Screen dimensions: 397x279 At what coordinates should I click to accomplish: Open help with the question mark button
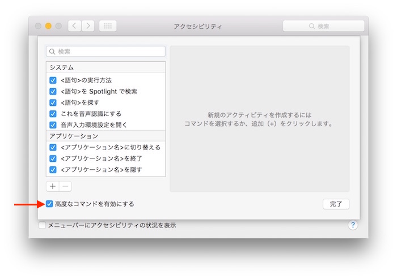click(353, 225)
